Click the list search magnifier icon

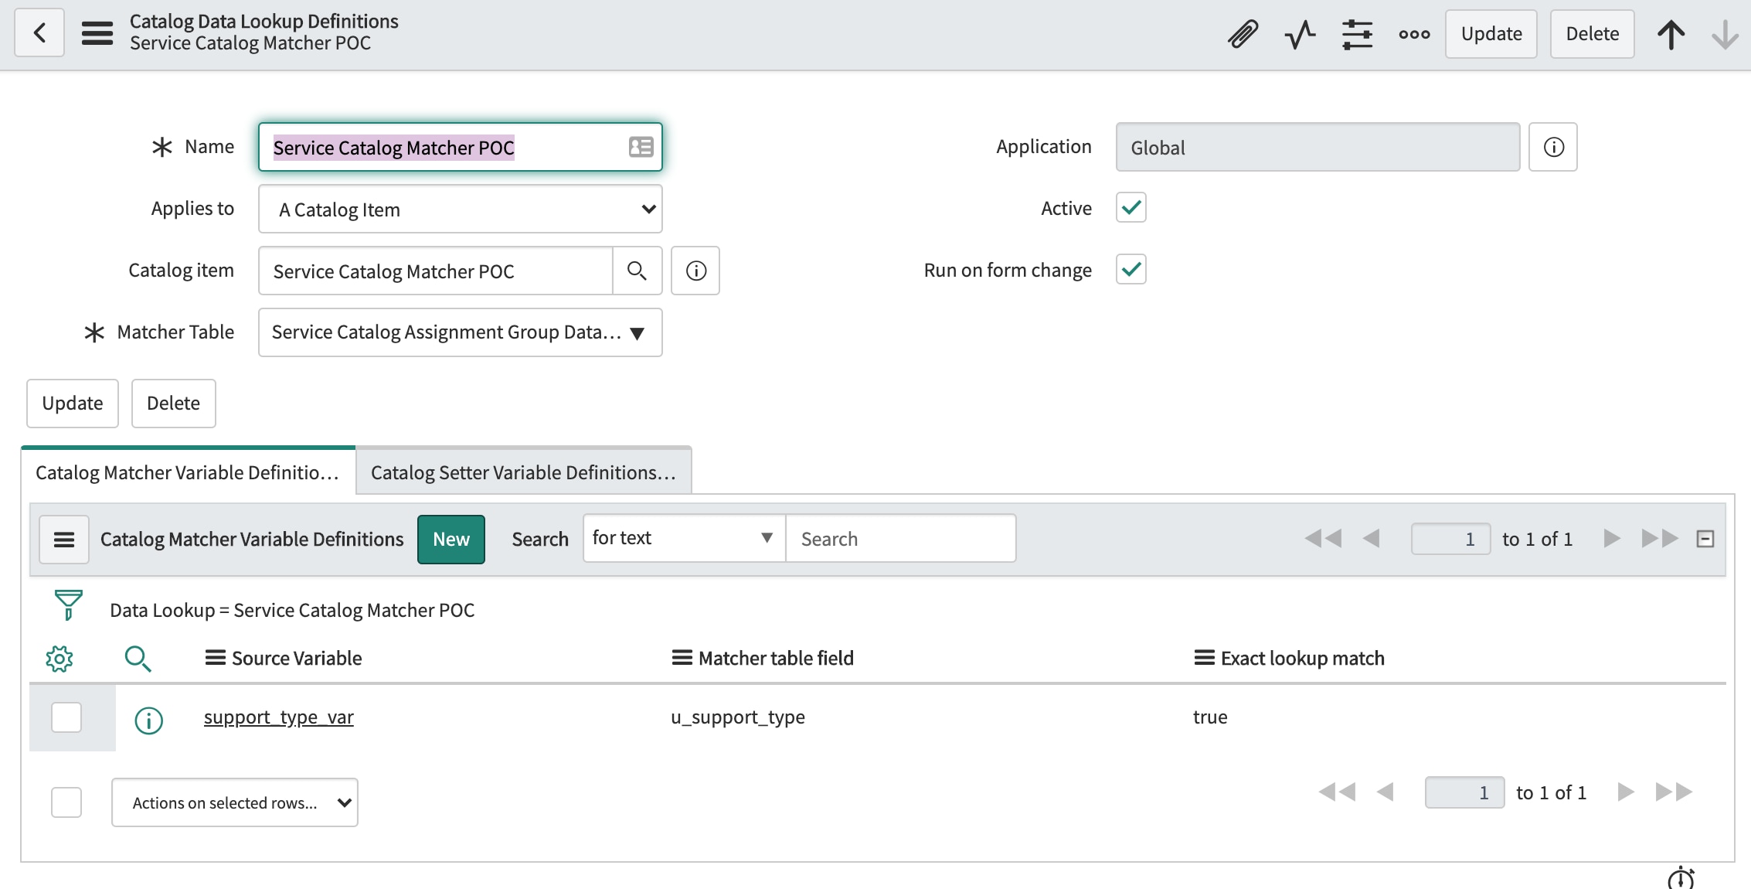click(x=139, y=658)
